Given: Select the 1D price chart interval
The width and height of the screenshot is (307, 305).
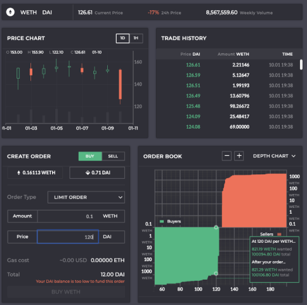Looking at the screenshot, I should click(122, 38).
